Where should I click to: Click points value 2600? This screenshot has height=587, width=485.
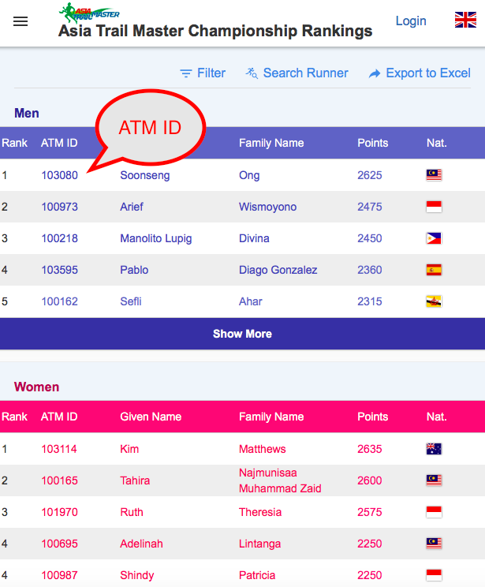370,480
